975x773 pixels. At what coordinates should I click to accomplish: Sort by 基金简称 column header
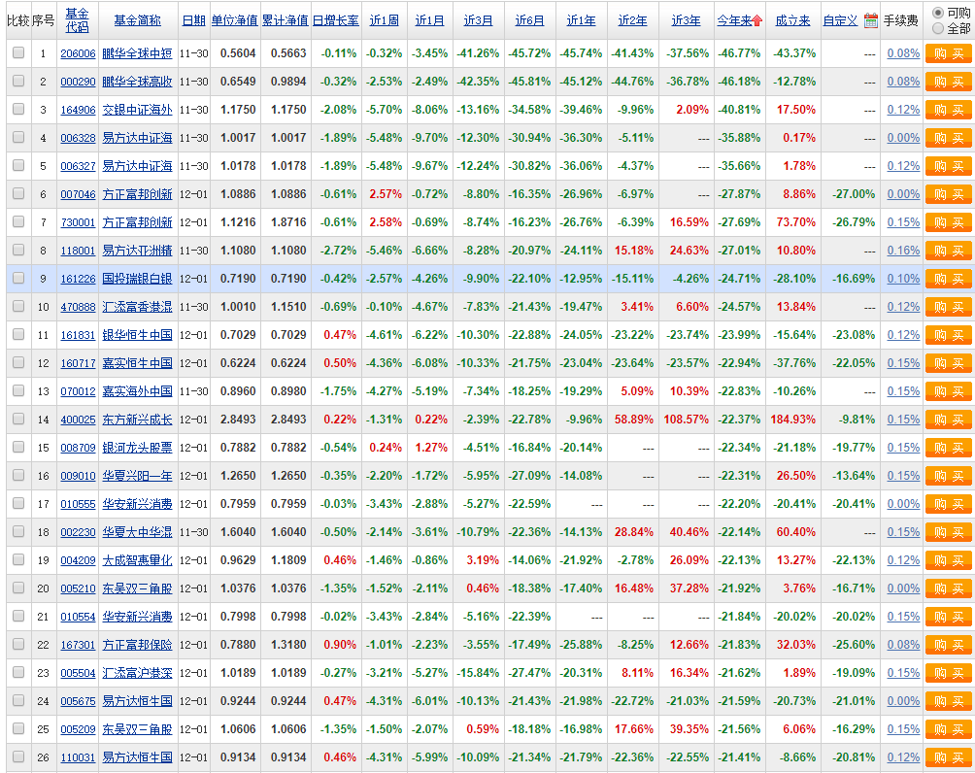[138, 20]
